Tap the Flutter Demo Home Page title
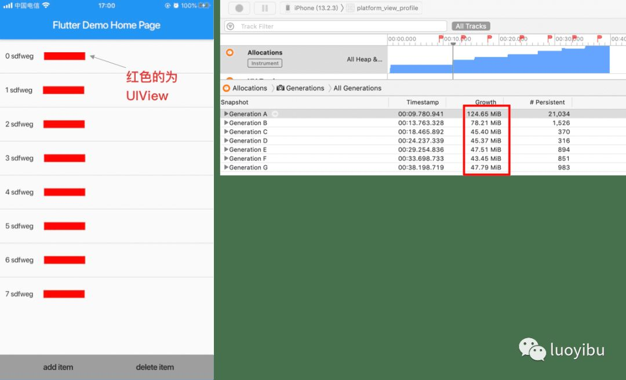Screen dimensions: 626x380 pyautogui.click(x=106, y=25)
